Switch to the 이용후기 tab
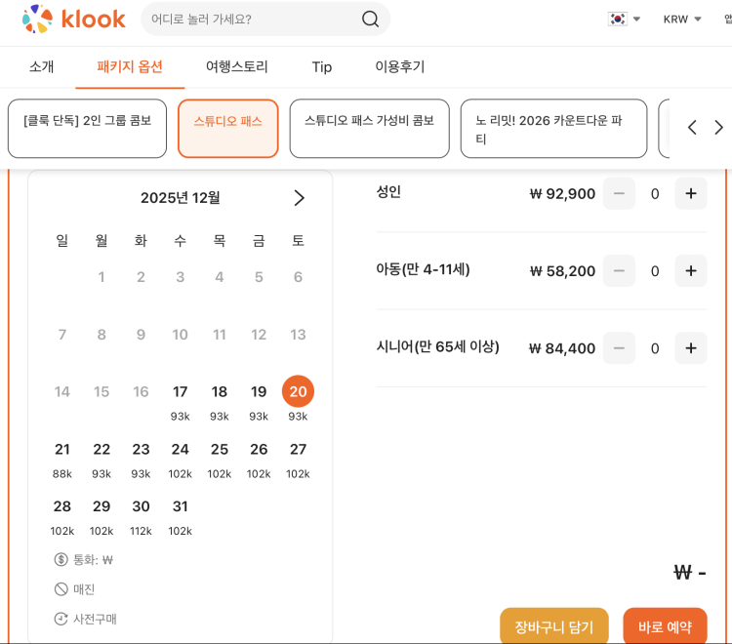The width and height of the screenshot is (732, 644). [x=399, y=67]
